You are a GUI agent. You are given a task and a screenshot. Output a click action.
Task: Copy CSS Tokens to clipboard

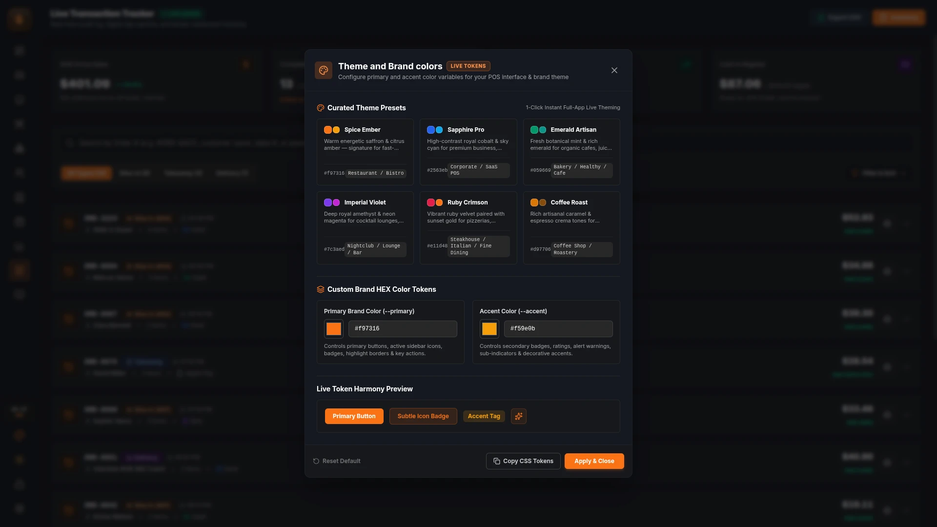(x=523, y=461)
